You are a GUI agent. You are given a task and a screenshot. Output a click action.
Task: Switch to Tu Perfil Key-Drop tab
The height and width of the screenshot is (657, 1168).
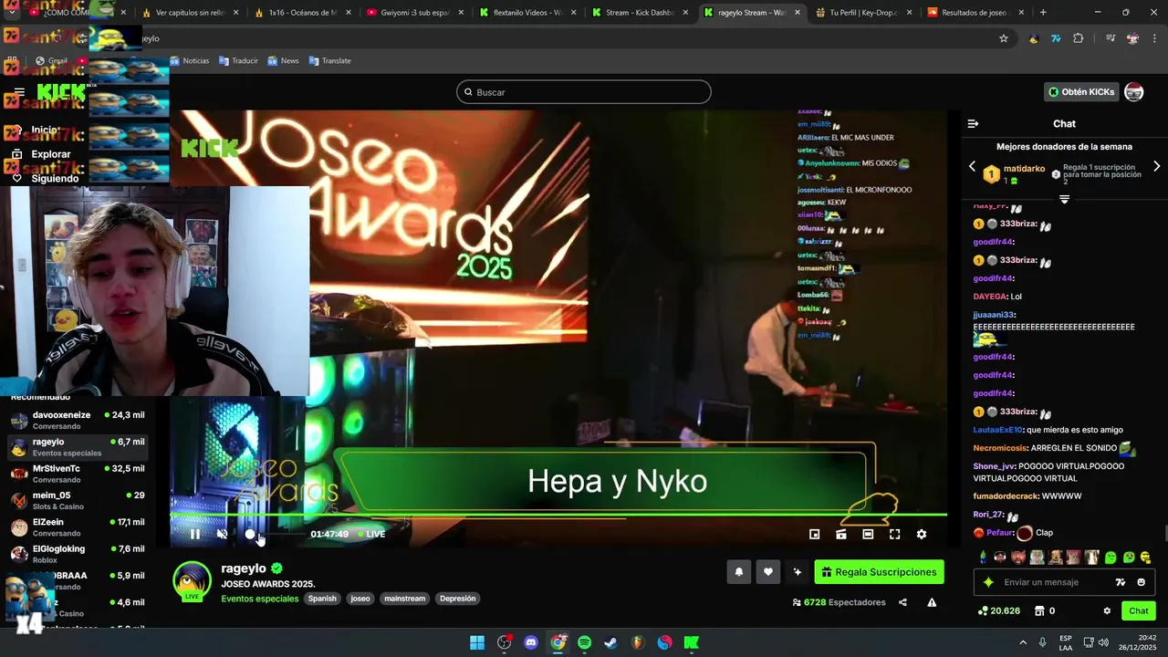click(862, 13)
